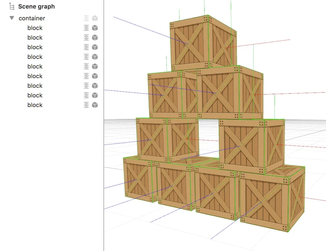Select the Scene graph panel title
Screen dimensions: 326x251
coord(37,6)
